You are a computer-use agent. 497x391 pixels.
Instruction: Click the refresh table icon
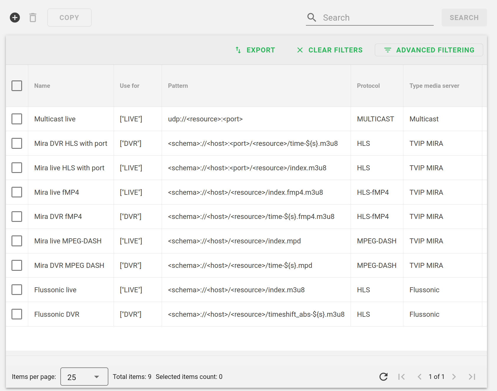click(x=383, y=377)
